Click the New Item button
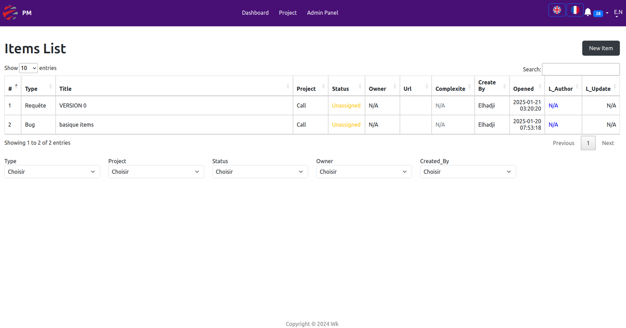The height and width of the screenshot is (328, 626). pyautogui.click(x=601, y=48)
